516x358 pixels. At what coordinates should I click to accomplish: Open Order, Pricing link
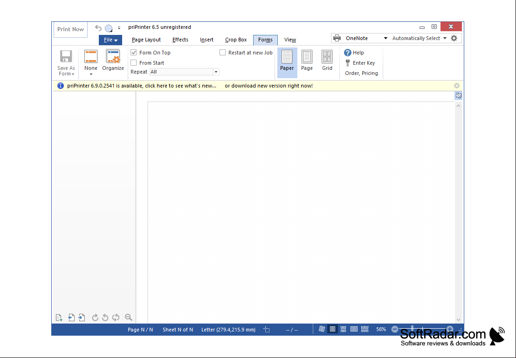(x=361, y=73)
